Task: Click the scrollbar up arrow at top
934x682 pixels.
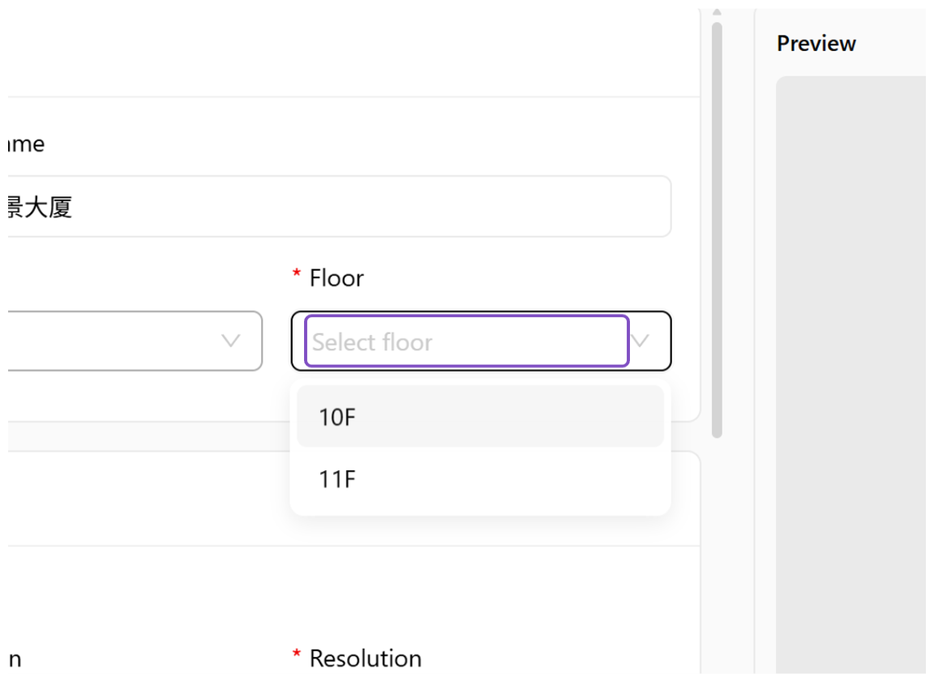Action: (718, 12)
